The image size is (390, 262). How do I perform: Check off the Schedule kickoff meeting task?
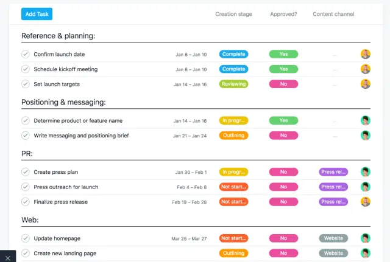[x=26, y=69]
